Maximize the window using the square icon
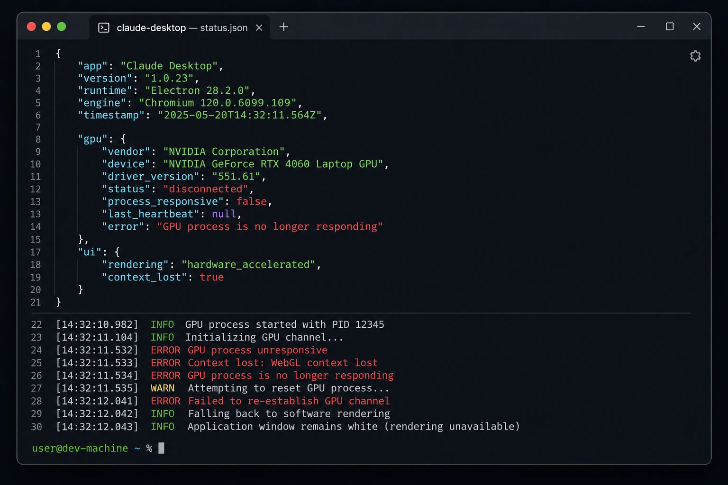This screenshot has height=485, width=728. coord(670,27)
